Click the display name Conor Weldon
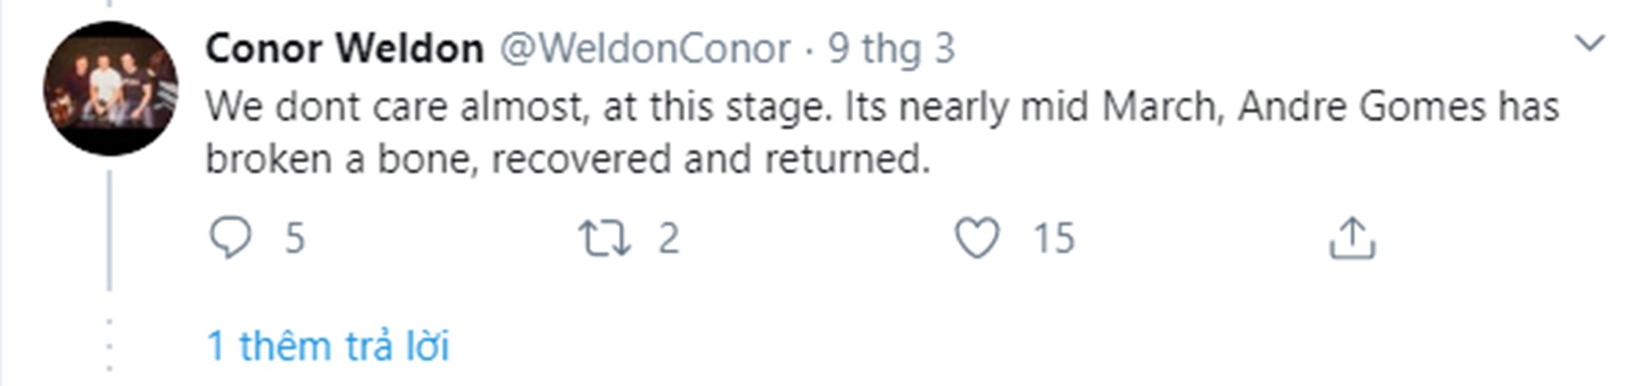1642x386 pixels. click(x=344, y=49)
